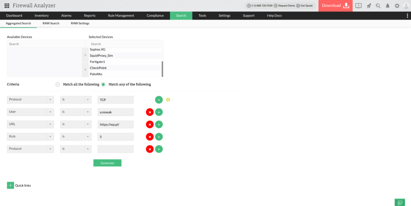
Task: Click the Selected Devices list scrollbar
Action: [x=162, y=69]
